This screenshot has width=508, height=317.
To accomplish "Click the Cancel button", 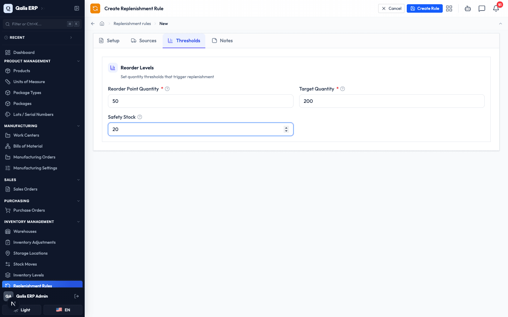I will tap(391, 8).
